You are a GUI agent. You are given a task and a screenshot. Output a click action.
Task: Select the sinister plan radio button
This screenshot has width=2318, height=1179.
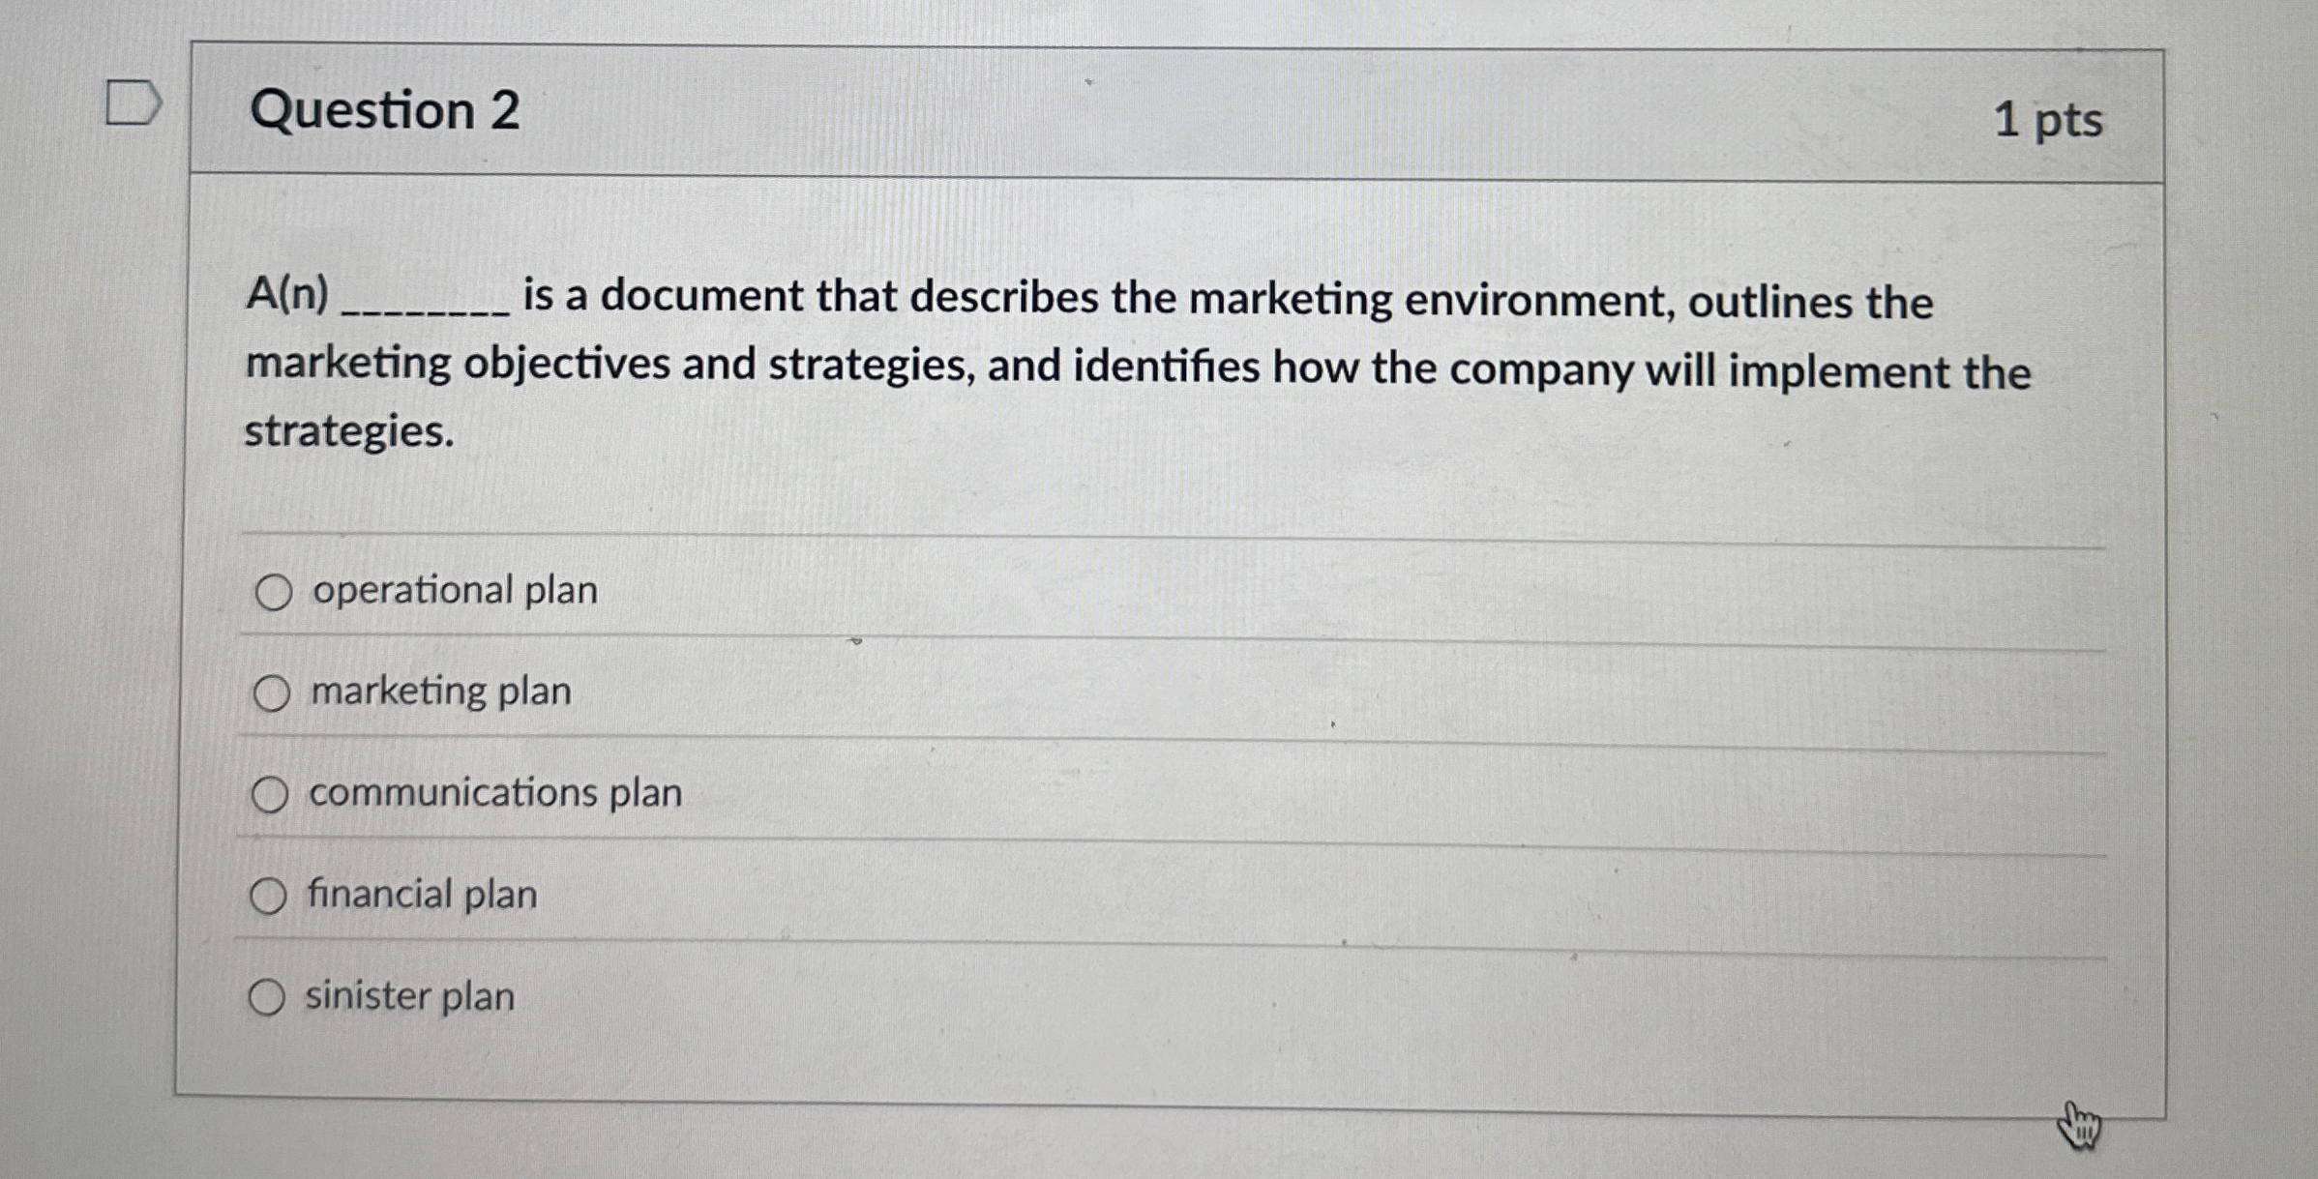click(x=272, y=997)
